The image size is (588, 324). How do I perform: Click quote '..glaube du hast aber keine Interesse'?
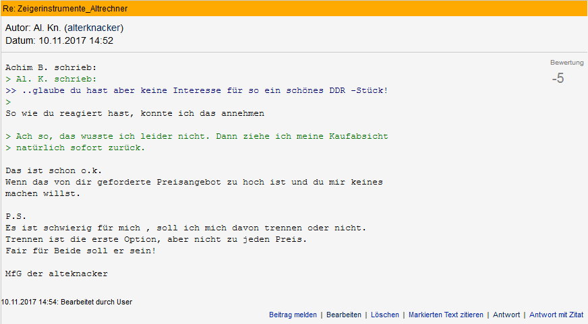click(121, 91)
